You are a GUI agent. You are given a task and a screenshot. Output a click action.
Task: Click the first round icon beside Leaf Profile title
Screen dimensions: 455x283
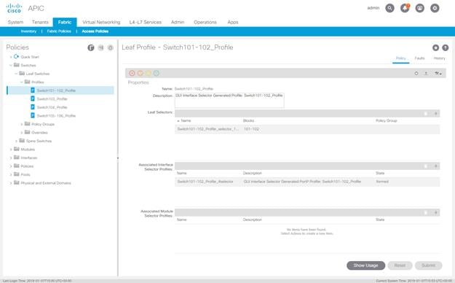pos(435,47)
